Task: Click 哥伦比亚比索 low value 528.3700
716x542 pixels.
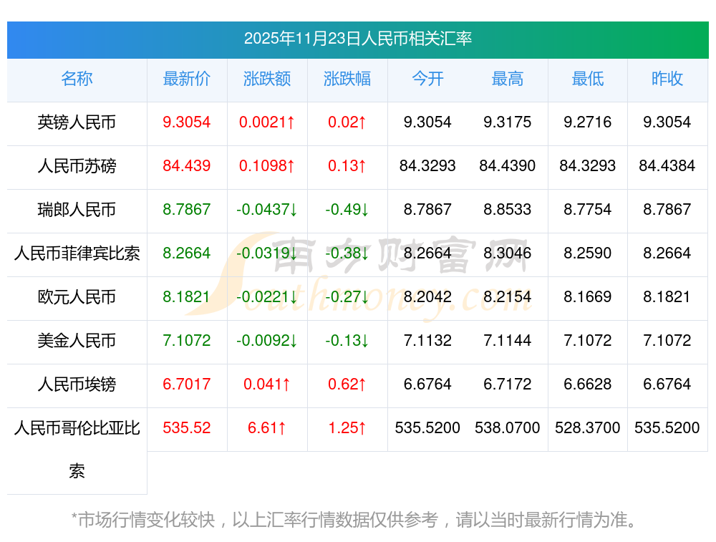Action: point(588,428)
